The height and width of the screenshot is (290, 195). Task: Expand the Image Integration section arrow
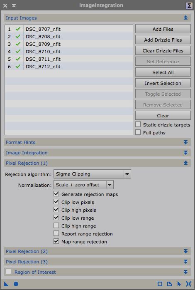(185, 153)
